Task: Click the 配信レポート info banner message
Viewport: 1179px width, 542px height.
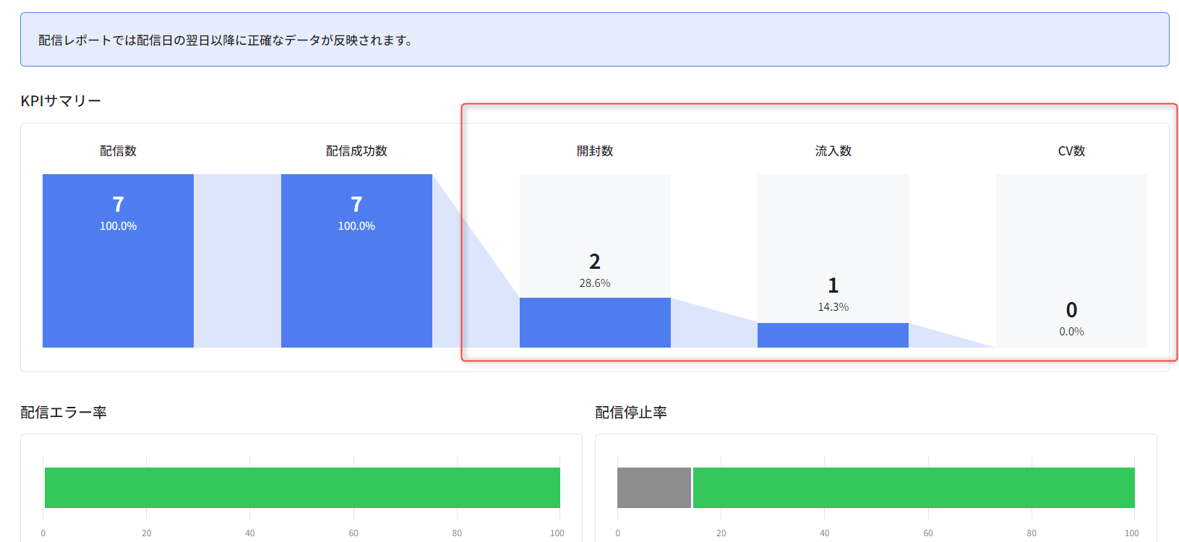Action: coord(226,40)
